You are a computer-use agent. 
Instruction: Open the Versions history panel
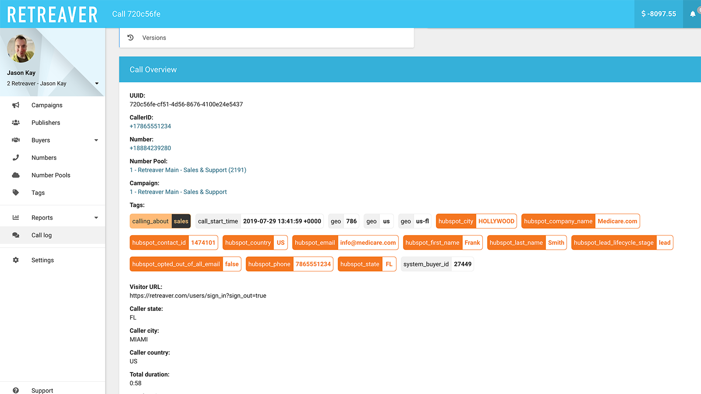point(153,38)
